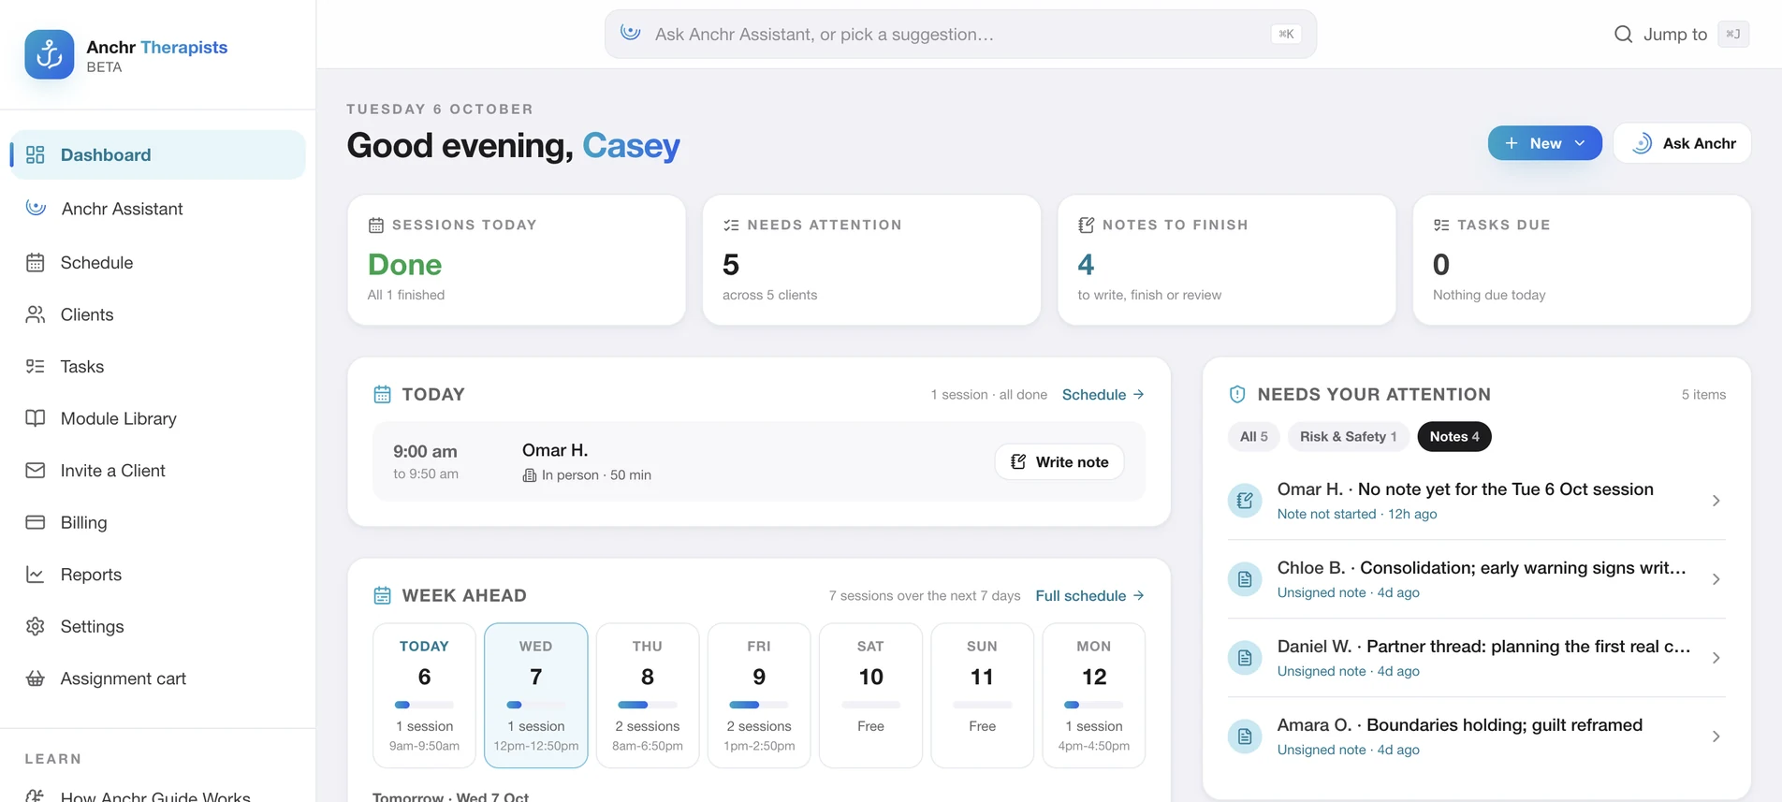Select the Sat 10 day card
Viewport: 1782px width, 802px height.
(870, 695)
